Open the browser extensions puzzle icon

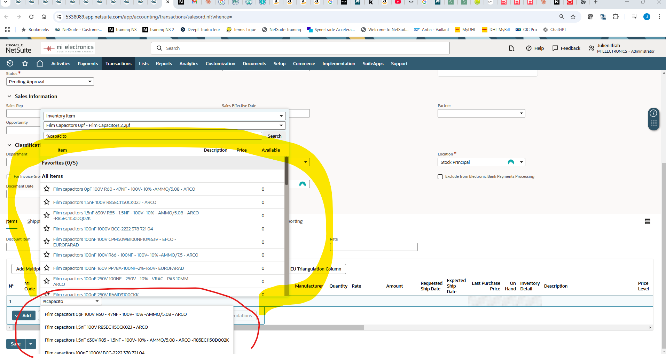coord(616,17)
